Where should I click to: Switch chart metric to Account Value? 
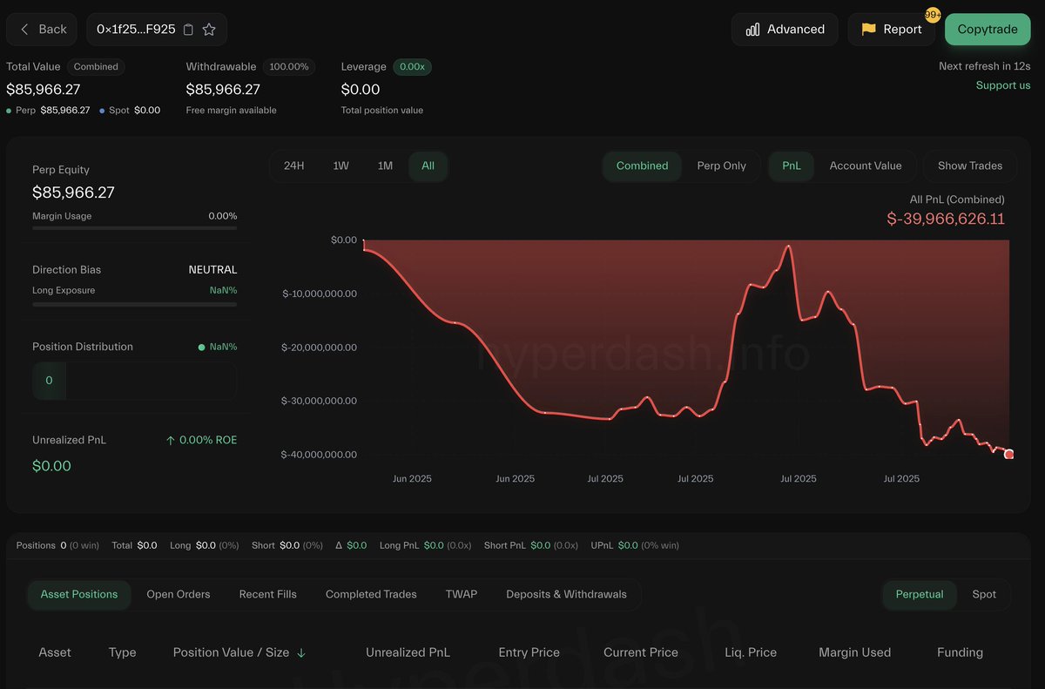pyautogui.click(x=866, y=165)
